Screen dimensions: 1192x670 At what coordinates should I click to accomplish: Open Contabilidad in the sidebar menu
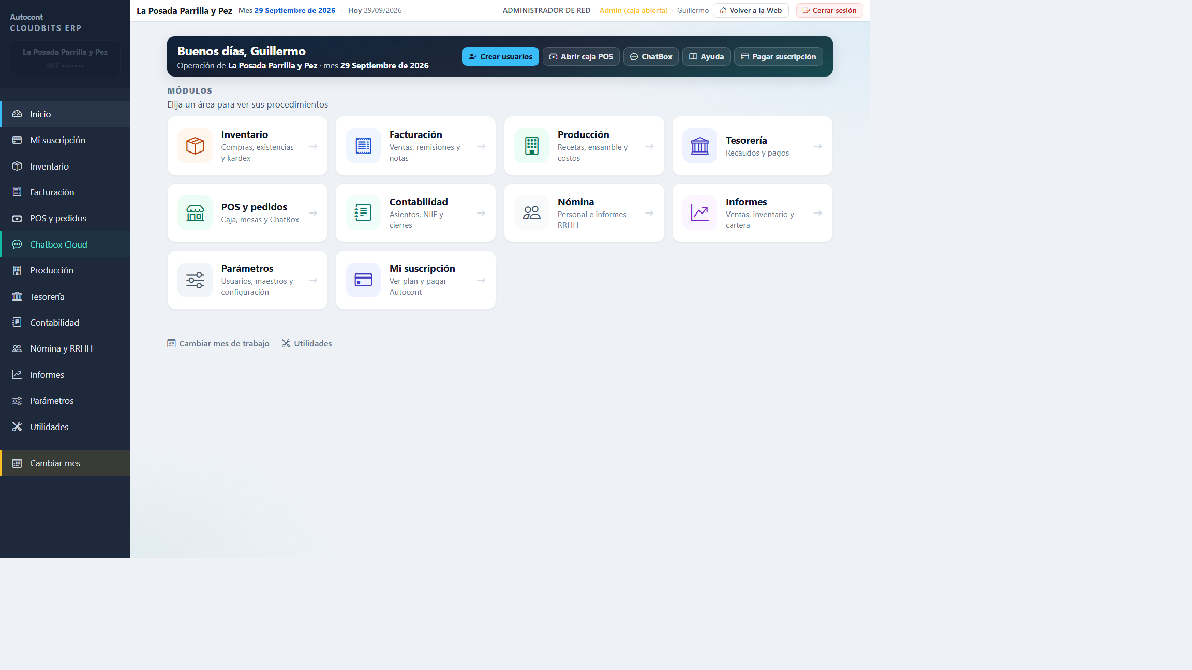pos(65,323)
